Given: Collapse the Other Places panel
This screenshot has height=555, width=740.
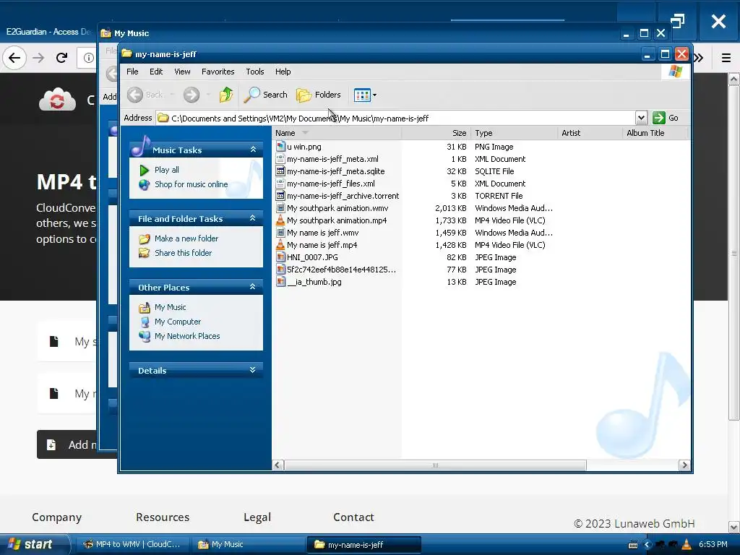Looking at the screenshot, I should tap(253, 287).
